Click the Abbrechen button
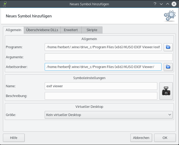Image resolution: width=179 pixels, height=145 pixels. pyautogui.click(x=141, y=138)
